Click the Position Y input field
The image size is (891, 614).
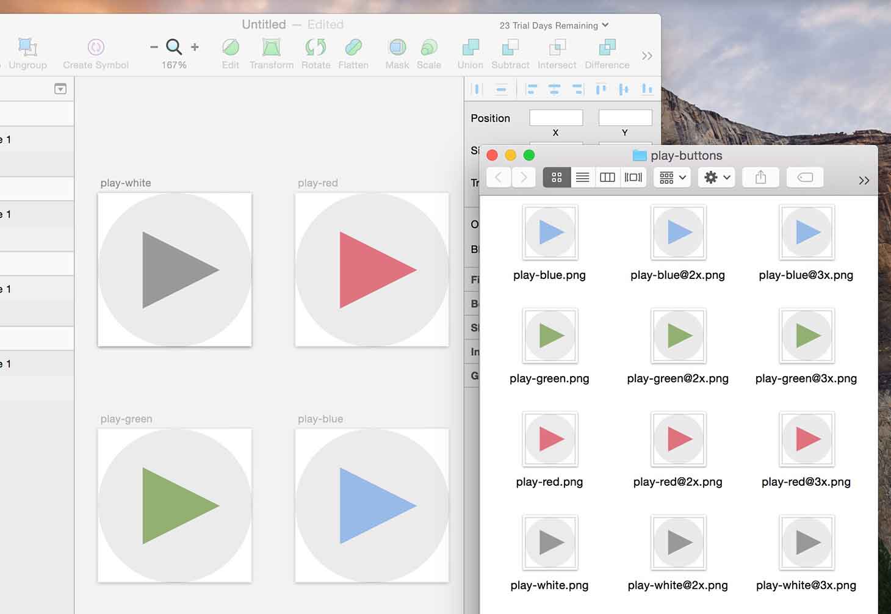pyautogui.click(x=626, y=118)
